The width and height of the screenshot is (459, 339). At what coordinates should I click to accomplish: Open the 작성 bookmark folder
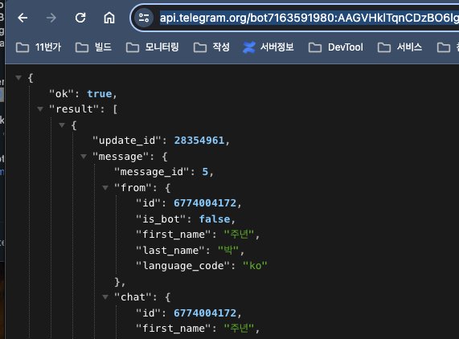[211, 47]
